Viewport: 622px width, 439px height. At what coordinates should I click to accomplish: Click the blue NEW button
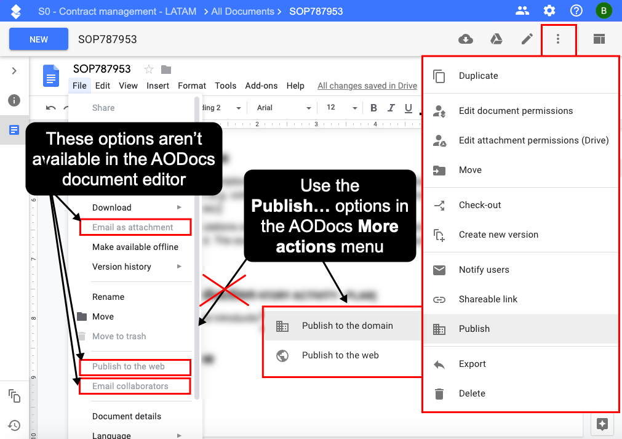(39, 39)
